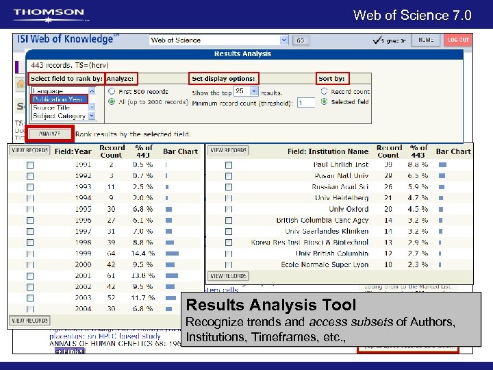Viewport: 493px width, 370px height.
Task: Check the box for year 1997
Action: tap(30, 232)
